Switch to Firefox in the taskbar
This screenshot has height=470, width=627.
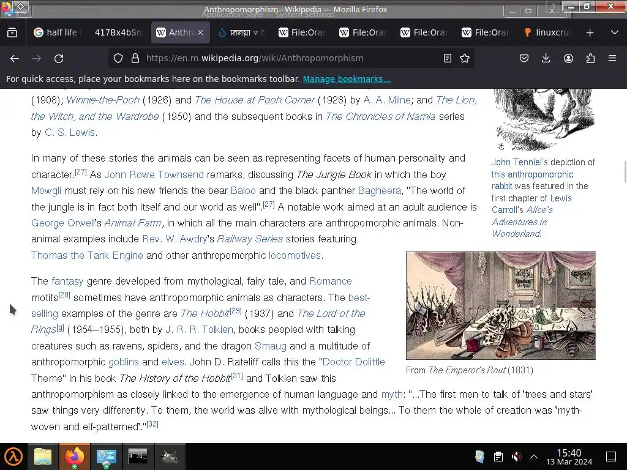coord(75,457)
